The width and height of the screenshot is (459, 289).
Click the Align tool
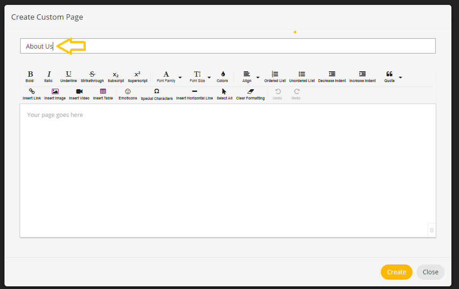pos(247,77)
